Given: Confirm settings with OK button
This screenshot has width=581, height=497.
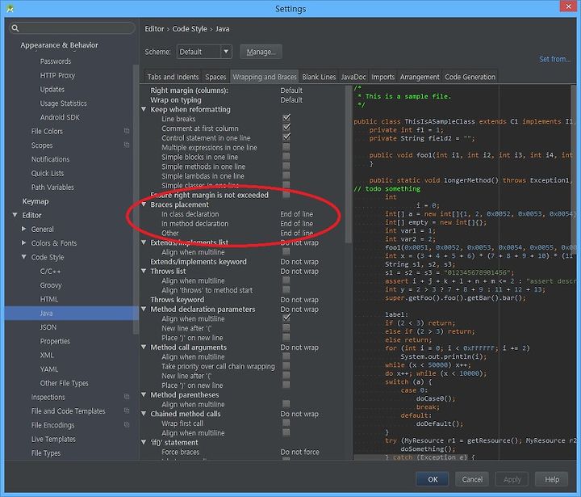Looking at the screenshot, I should pos(433,479).
